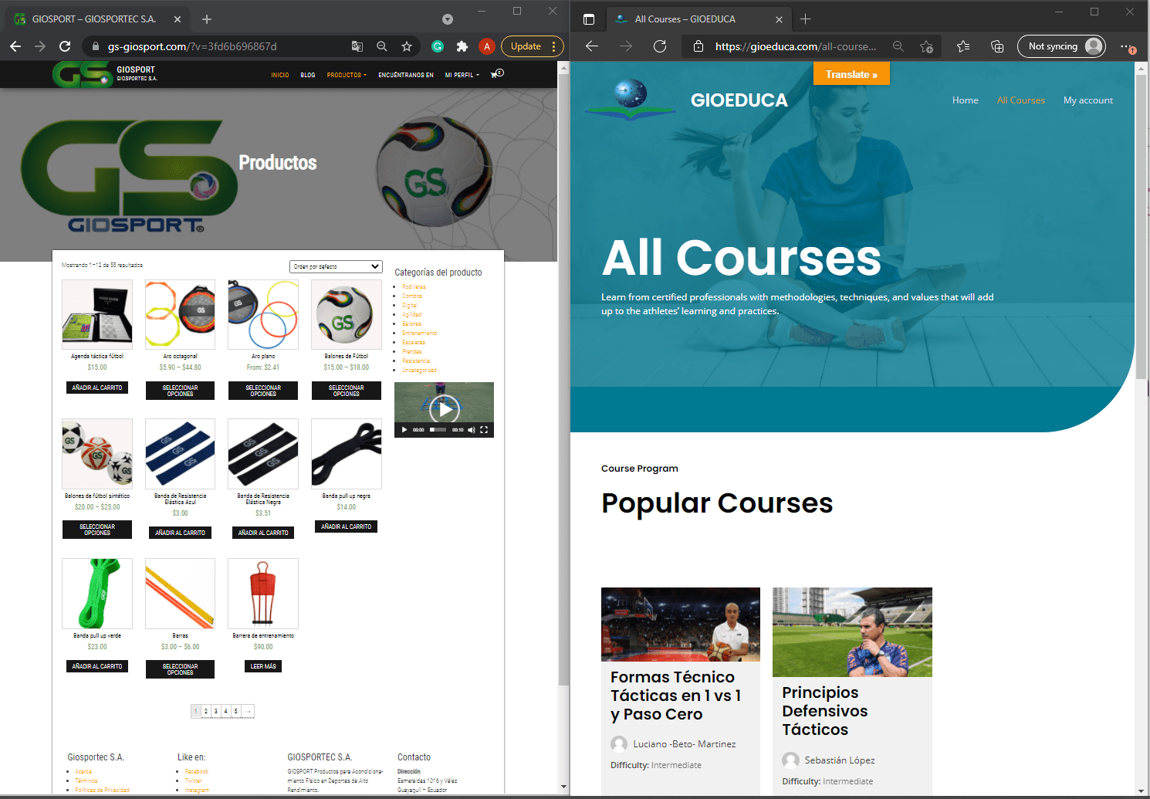Click the GIOSPORT page vertical scrollbar
Image resolution: width=1150 pixels, height=799 pixels.
click(x=563, y=378)
